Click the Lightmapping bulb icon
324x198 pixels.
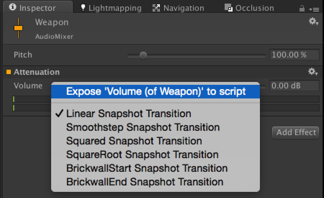pos(83,8)
